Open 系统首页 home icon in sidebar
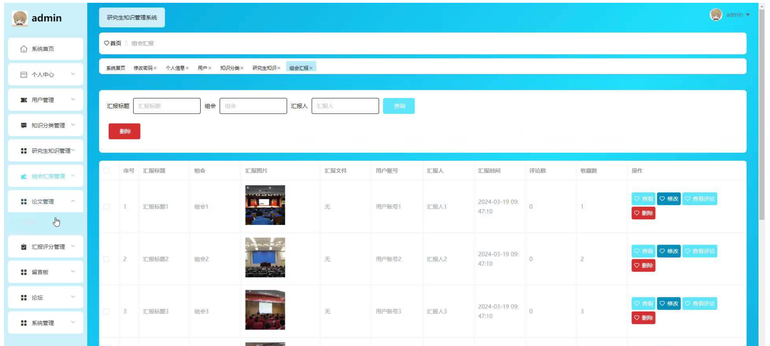Screen dimensions: 770x346 24,49
